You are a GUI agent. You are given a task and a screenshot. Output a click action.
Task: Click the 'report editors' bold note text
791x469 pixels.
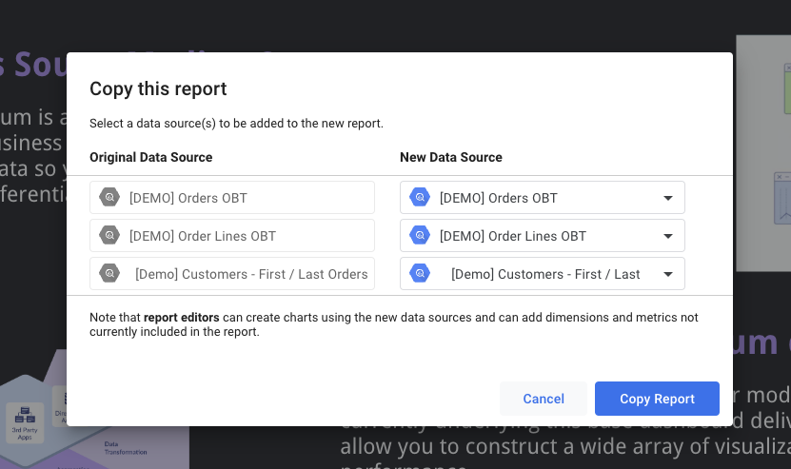[182, 317]
